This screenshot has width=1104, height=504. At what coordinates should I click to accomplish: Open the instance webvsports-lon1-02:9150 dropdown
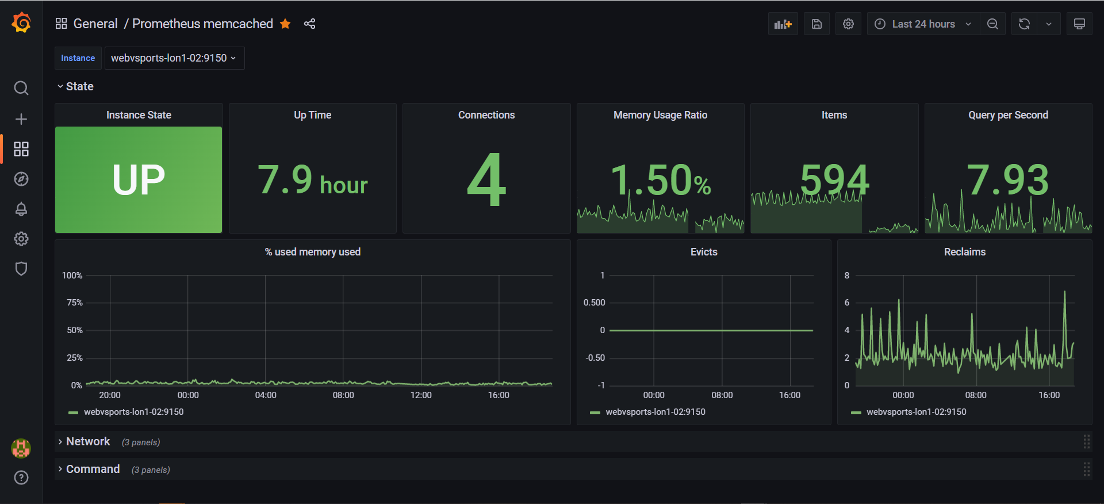pyautogui.click(x=174, y=58)
